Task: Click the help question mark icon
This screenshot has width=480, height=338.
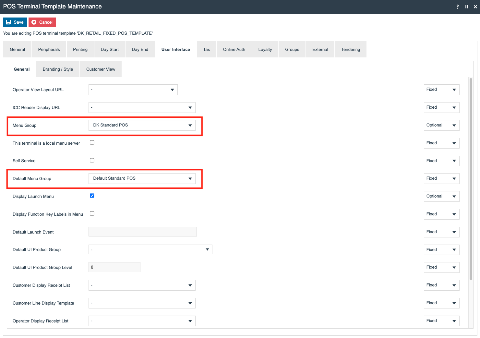Action: (x=457, y=7)
